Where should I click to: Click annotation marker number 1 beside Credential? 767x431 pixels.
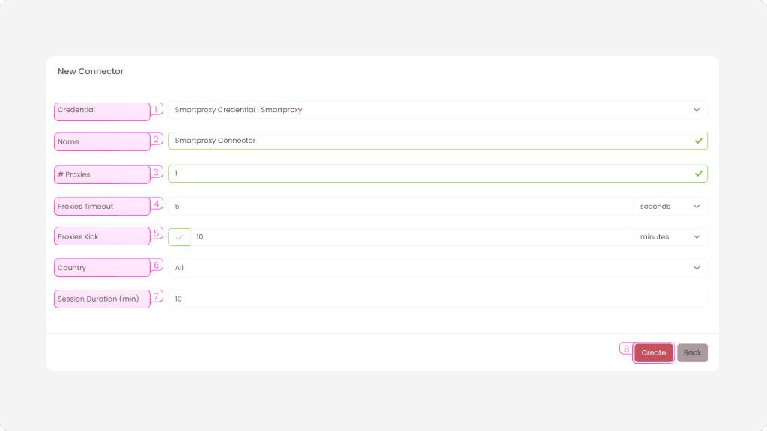click(x=157, y=109)
